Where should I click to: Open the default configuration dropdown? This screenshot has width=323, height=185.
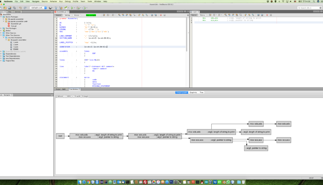click(x=38, y=8)
